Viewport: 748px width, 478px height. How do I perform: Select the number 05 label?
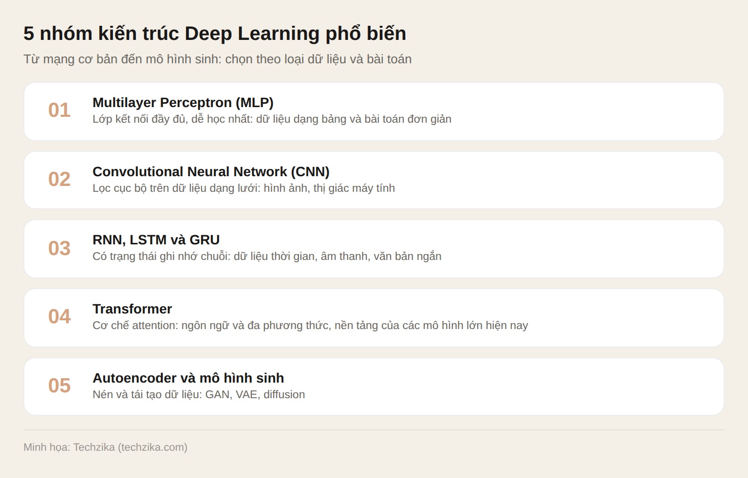point(59,386)
